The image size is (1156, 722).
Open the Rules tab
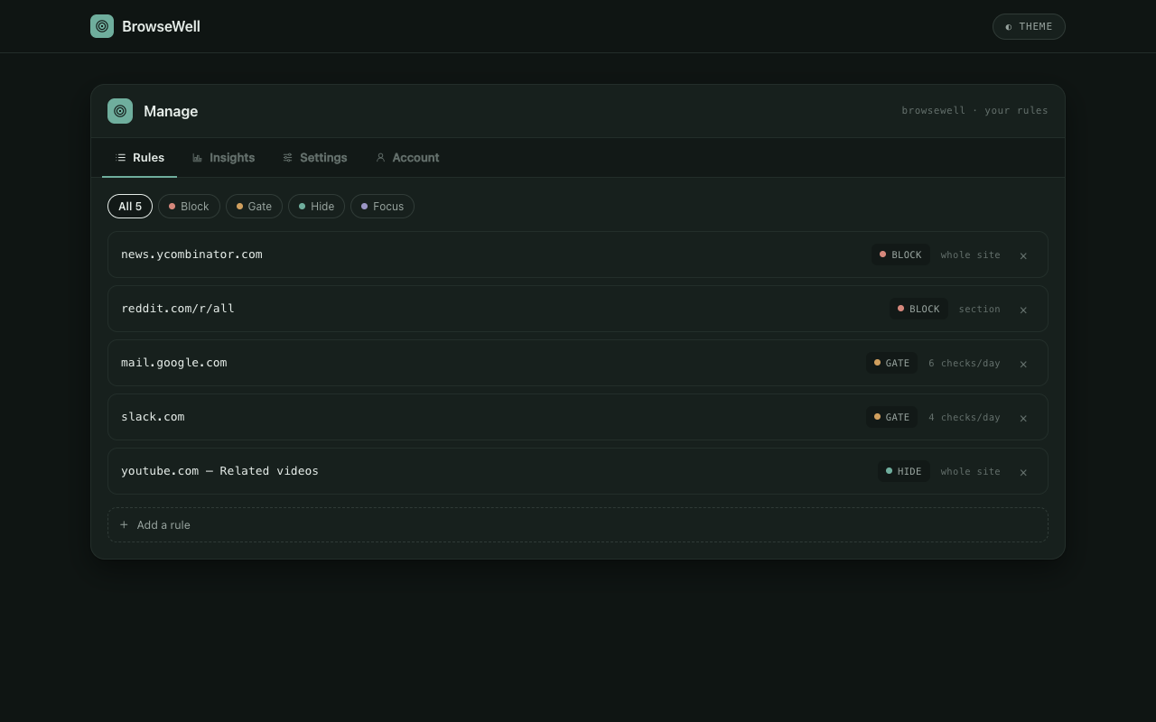pyautogui.click(x=140, y=158)
